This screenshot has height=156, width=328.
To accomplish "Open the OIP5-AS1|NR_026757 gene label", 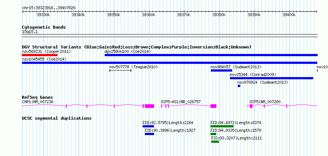I will [181, 102].
